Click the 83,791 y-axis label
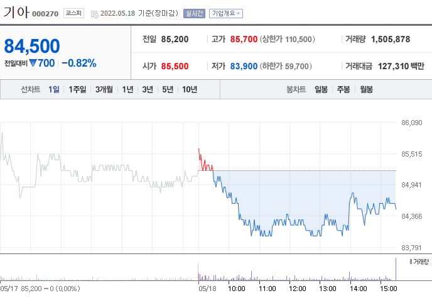This screenshot has width=432, height=298. tap(412, 248)
